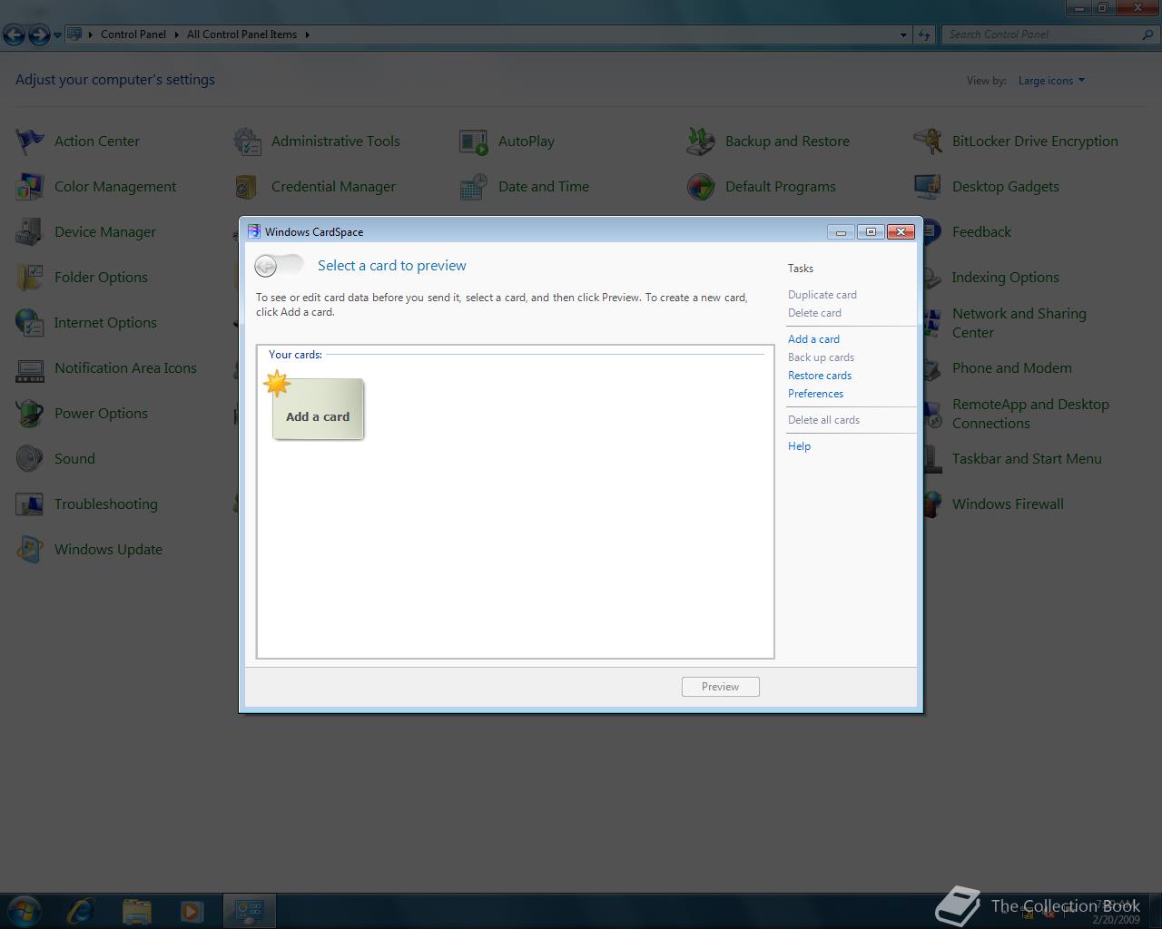Click the Windows Start orb
The height and width of the screenshot is (929, 1162).
point(25,911)
